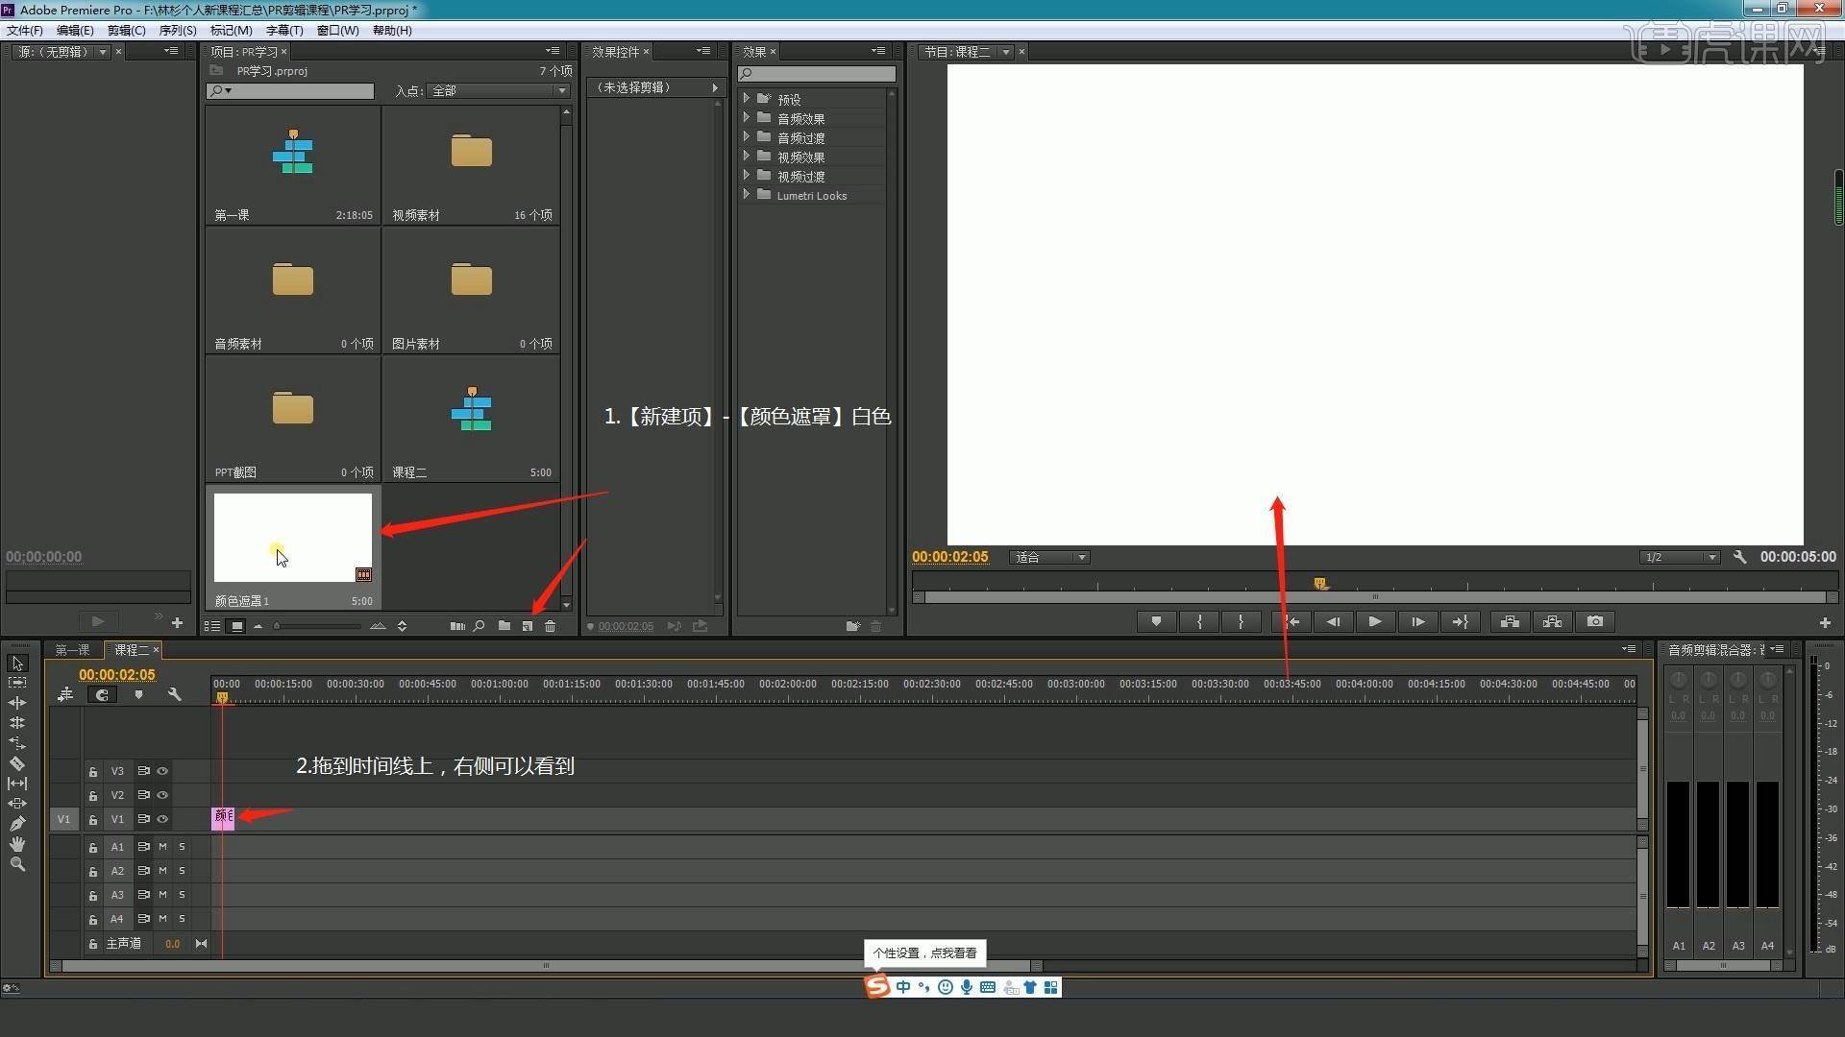
Task: Open the 适合 zoom level dropdown
Action: click(x=1048, y=557)
